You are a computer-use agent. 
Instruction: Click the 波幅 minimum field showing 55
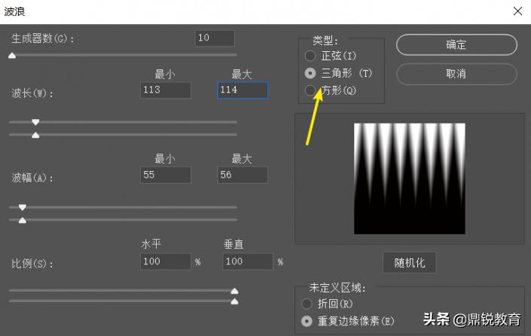click(x=166, y=175)
